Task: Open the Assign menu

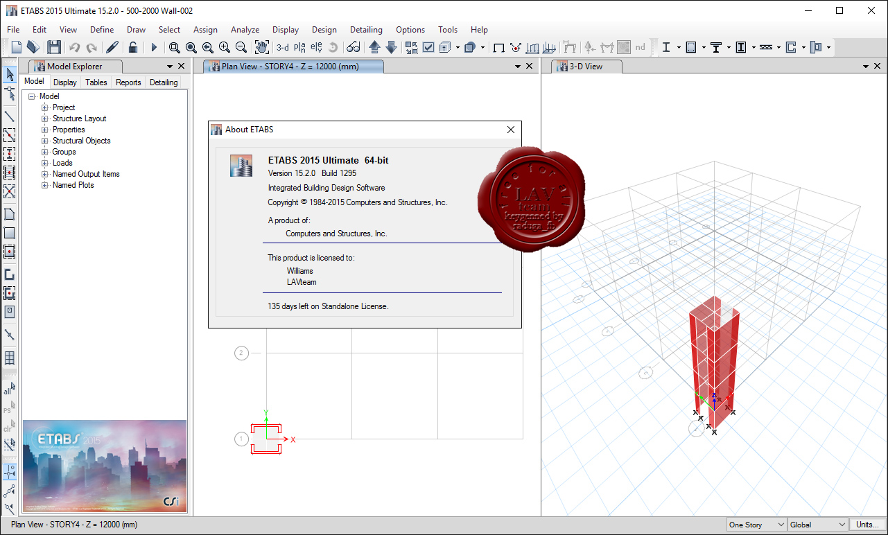Action: [205, 30]
